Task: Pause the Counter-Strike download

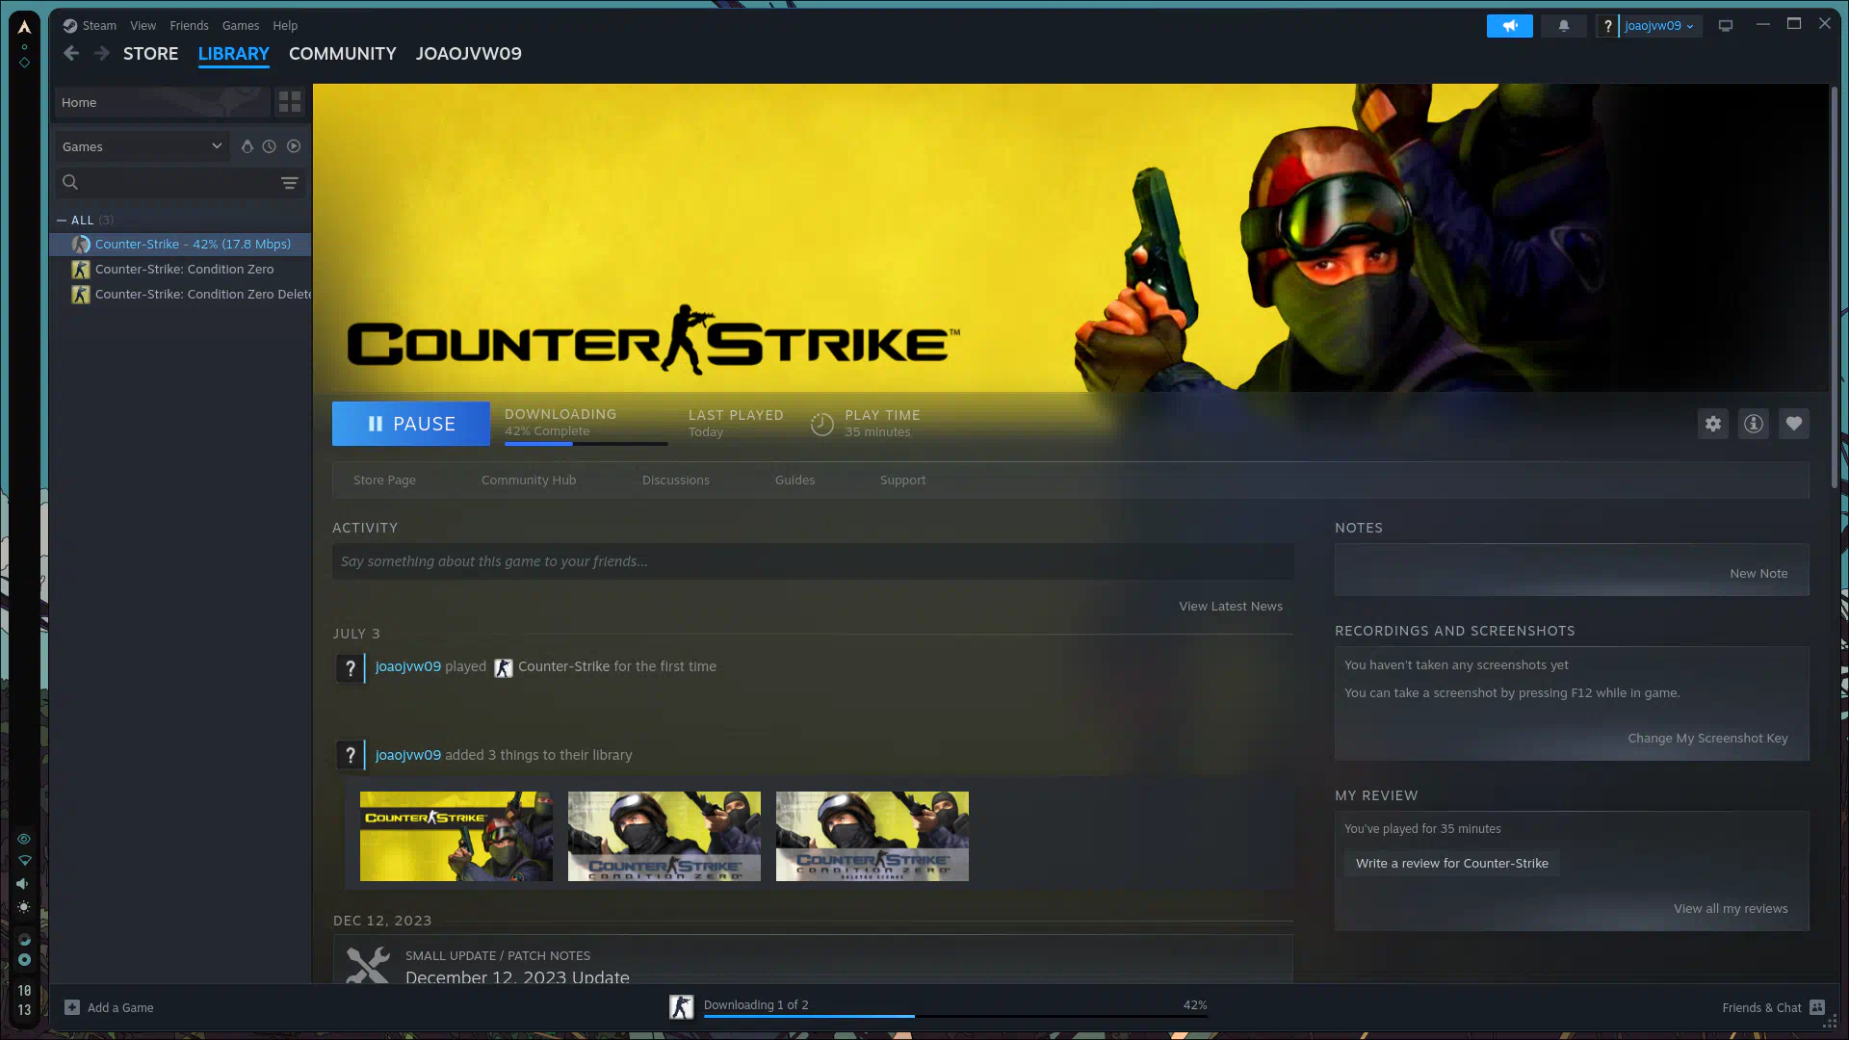Action: pyautogui.click(x=411, y=424)
